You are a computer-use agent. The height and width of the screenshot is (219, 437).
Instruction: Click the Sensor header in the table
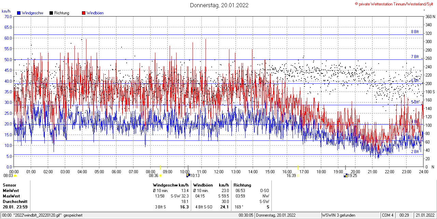(x=10, y=185)
